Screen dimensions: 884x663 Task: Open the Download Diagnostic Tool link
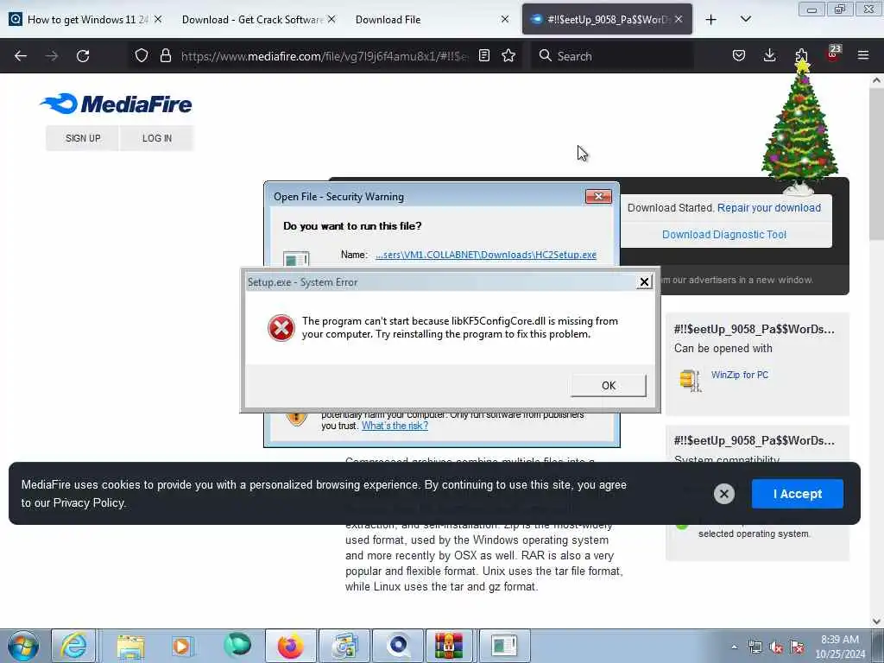tap(724, 235)
